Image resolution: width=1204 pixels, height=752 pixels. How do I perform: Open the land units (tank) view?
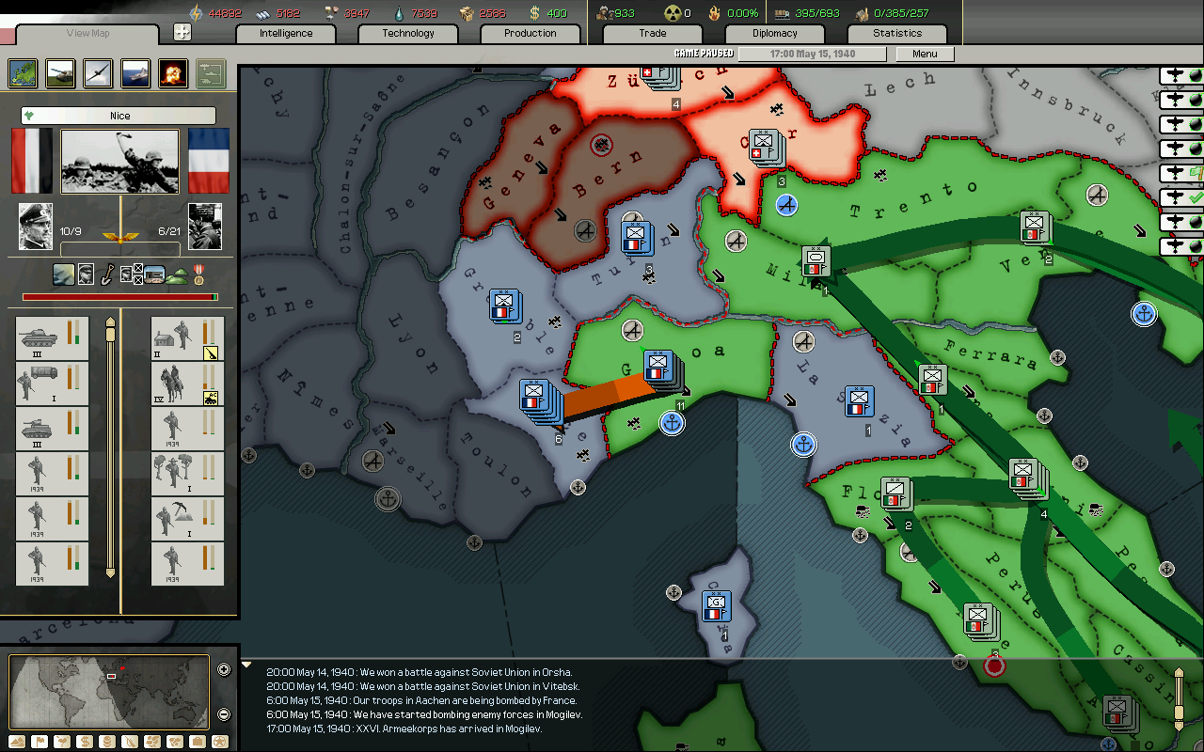point(61,72)
